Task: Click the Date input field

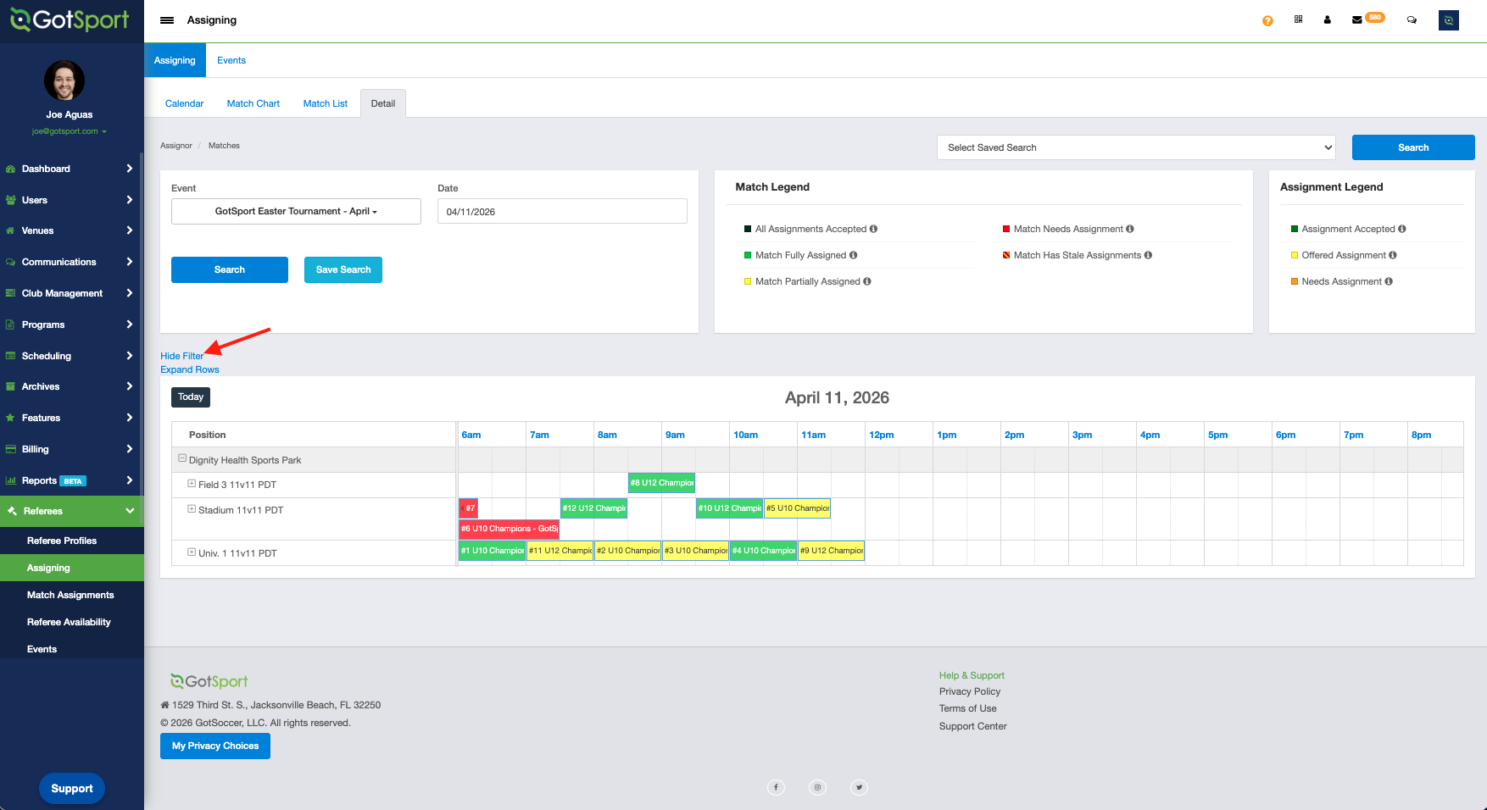Action: 561,212
